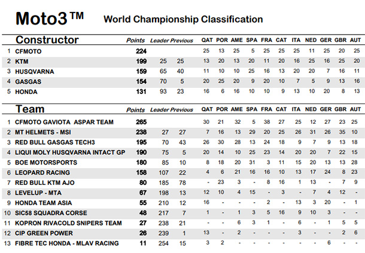Select the CFMOTO constructor row
Screen dimensions: 365x253
pyautogui.click(x=184, y=51)
